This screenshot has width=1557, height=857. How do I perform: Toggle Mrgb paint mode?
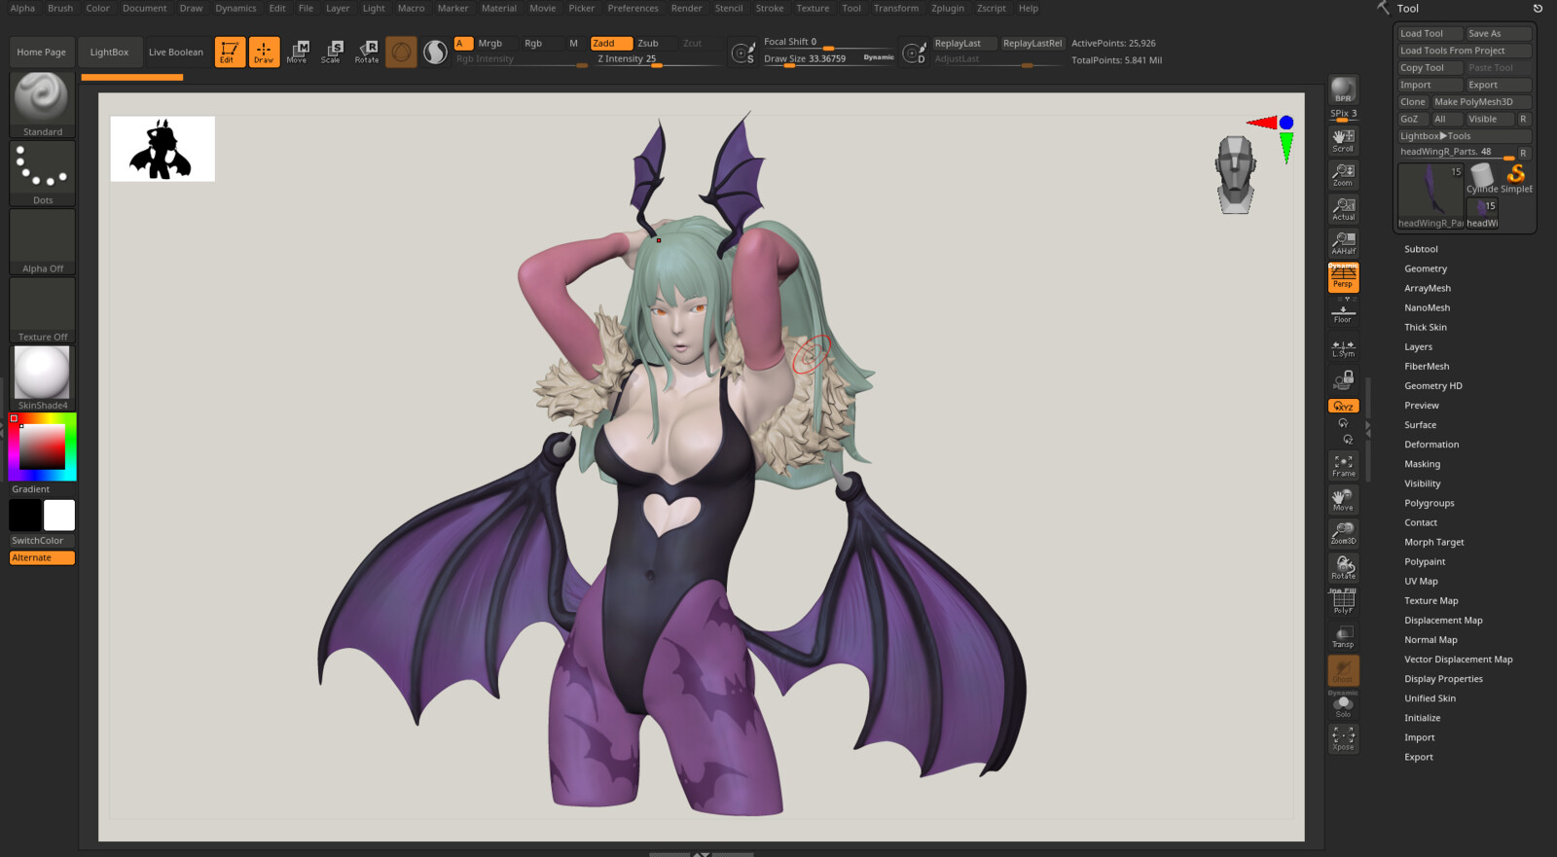tap(490, 43)
